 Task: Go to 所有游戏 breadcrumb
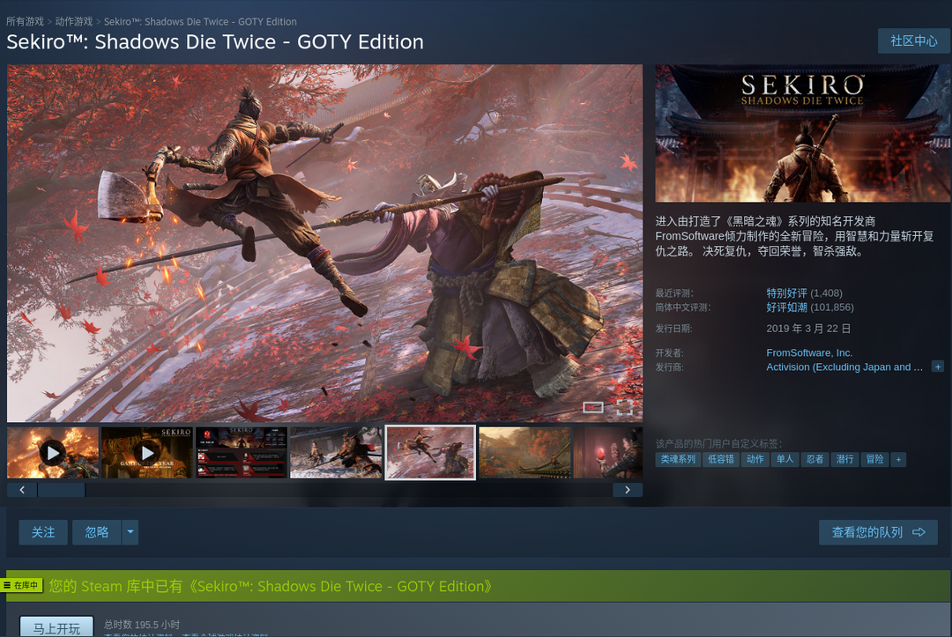[25, 21]
